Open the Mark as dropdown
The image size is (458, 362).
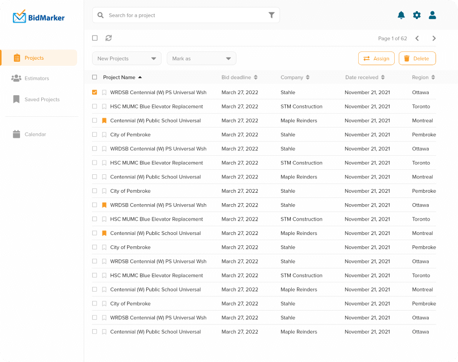tap(201, 59)
